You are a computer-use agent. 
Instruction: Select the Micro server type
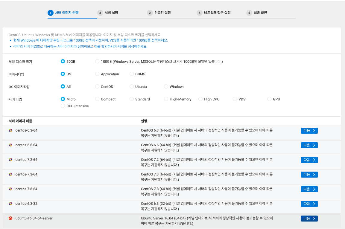pos(63,99)
